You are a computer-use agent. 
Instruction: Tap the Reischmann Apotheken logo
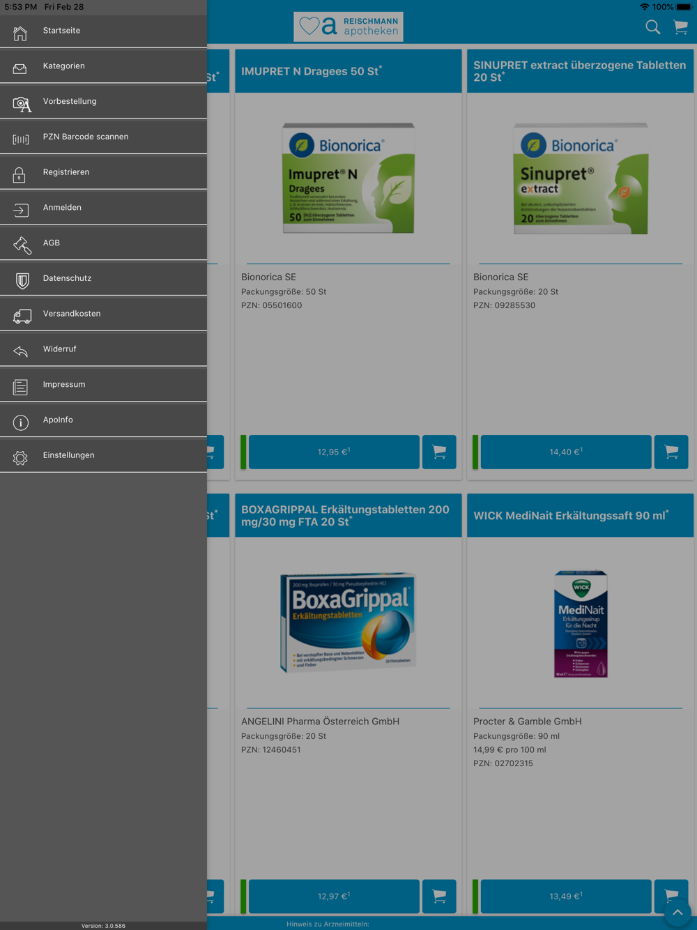[x=348, y=26]
